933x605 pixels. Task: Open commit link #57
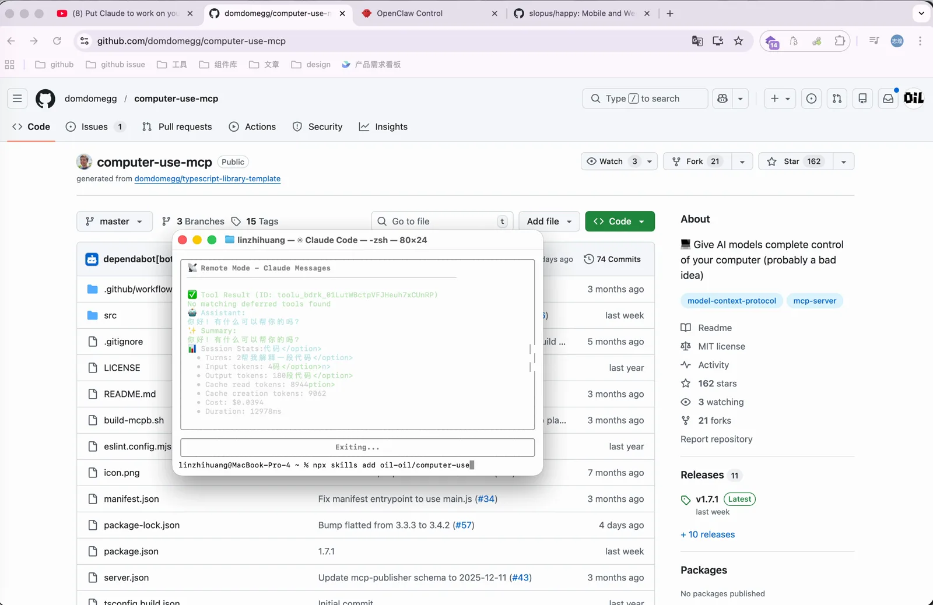(464, 525)
